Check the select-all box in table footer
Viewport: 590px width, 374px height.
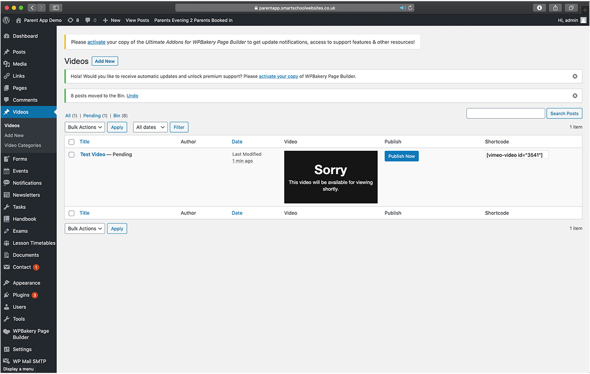click(x=72, y=213)
